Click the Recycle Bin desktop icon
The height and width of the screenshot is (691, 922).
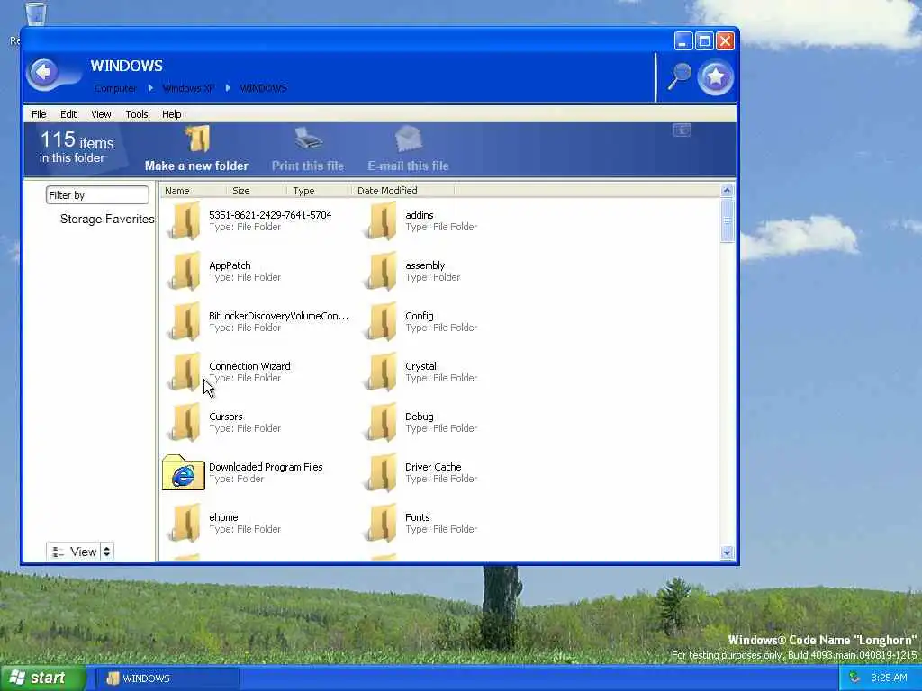(x=35, y=14)
